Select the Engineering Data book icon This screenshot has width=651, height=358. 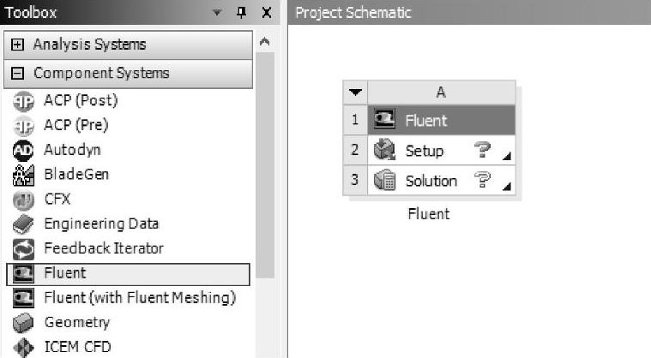(23, 224)
